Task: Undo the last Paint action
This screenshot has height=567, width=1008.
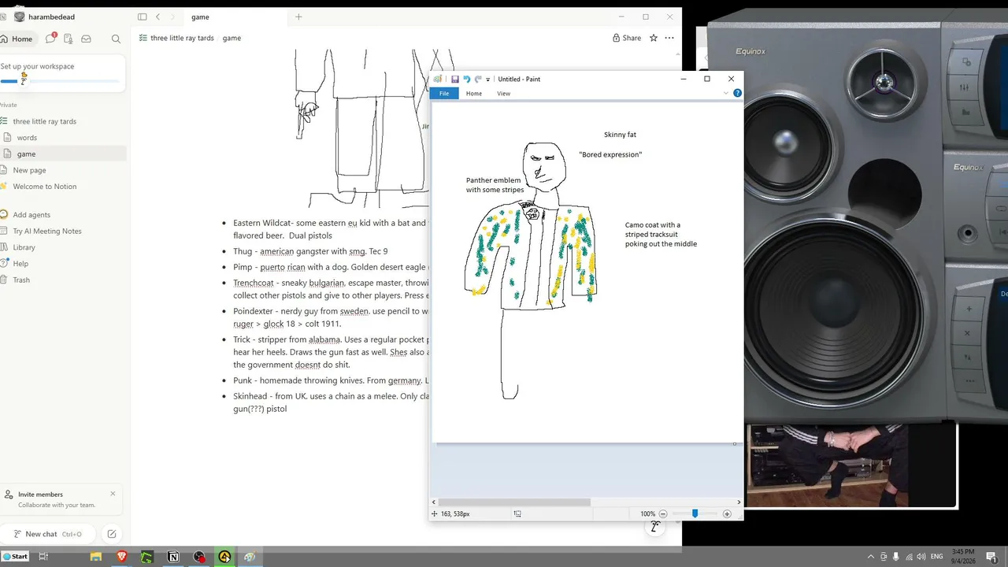Action: (x=466, y=79)
